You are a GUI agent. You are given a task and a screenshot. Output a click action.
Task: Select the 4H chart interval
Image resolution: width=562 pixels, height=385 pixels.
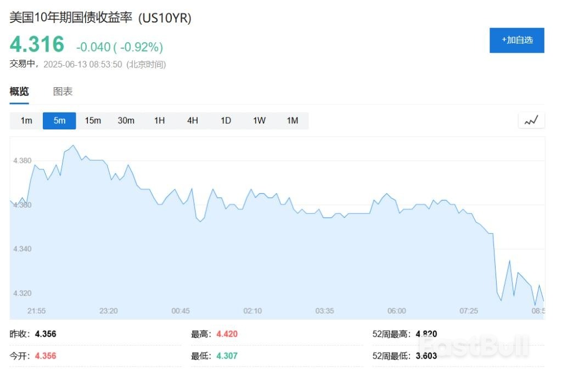pyautogui.click(x=192, y=120)
